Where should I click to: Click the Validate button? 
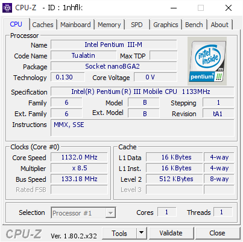click(171, 233)
